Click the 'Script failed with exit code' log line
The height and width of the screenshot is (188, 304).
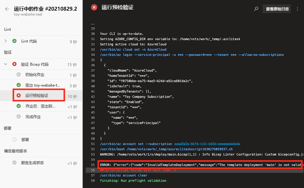pos(138,170)
